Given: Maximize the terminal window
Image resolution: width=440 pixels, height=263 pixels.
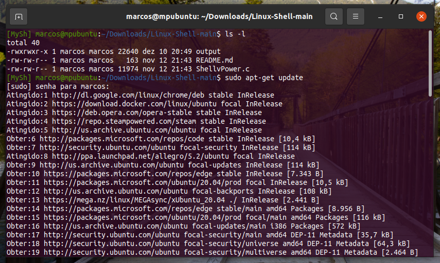Looking at the screenshot, I should coord(401,16).
